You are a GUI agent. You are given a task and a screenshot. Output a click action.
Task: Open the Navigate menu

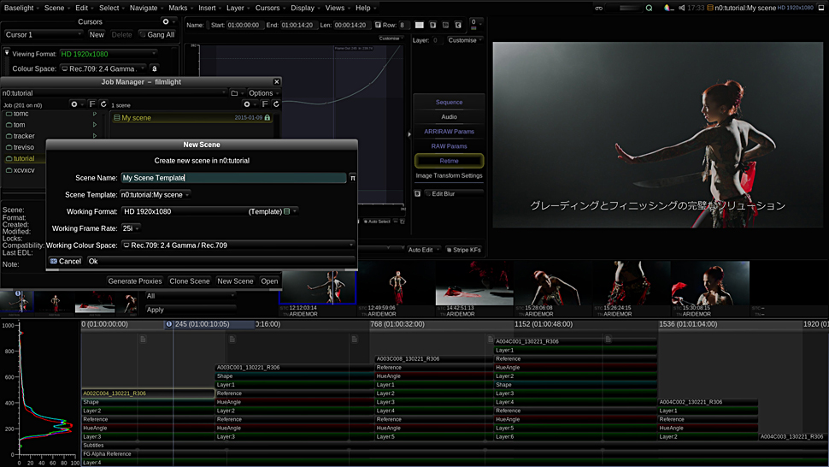click(144, 8)
